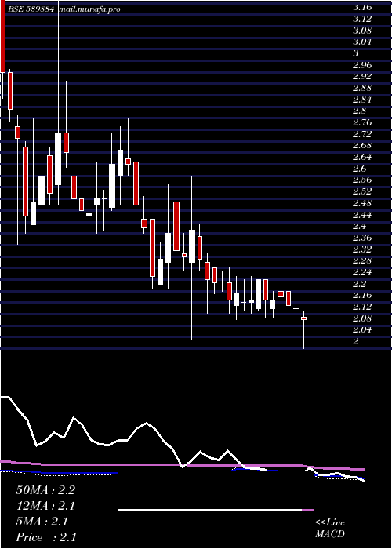Click the MACD label
The image size is (392, 549).
point(330,534)
